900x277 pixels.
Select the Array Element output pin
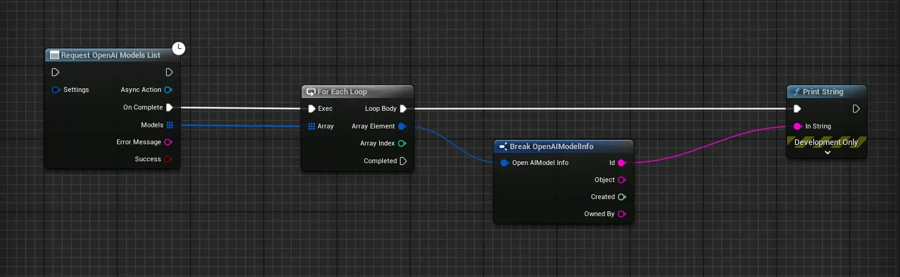pos(402,126)
